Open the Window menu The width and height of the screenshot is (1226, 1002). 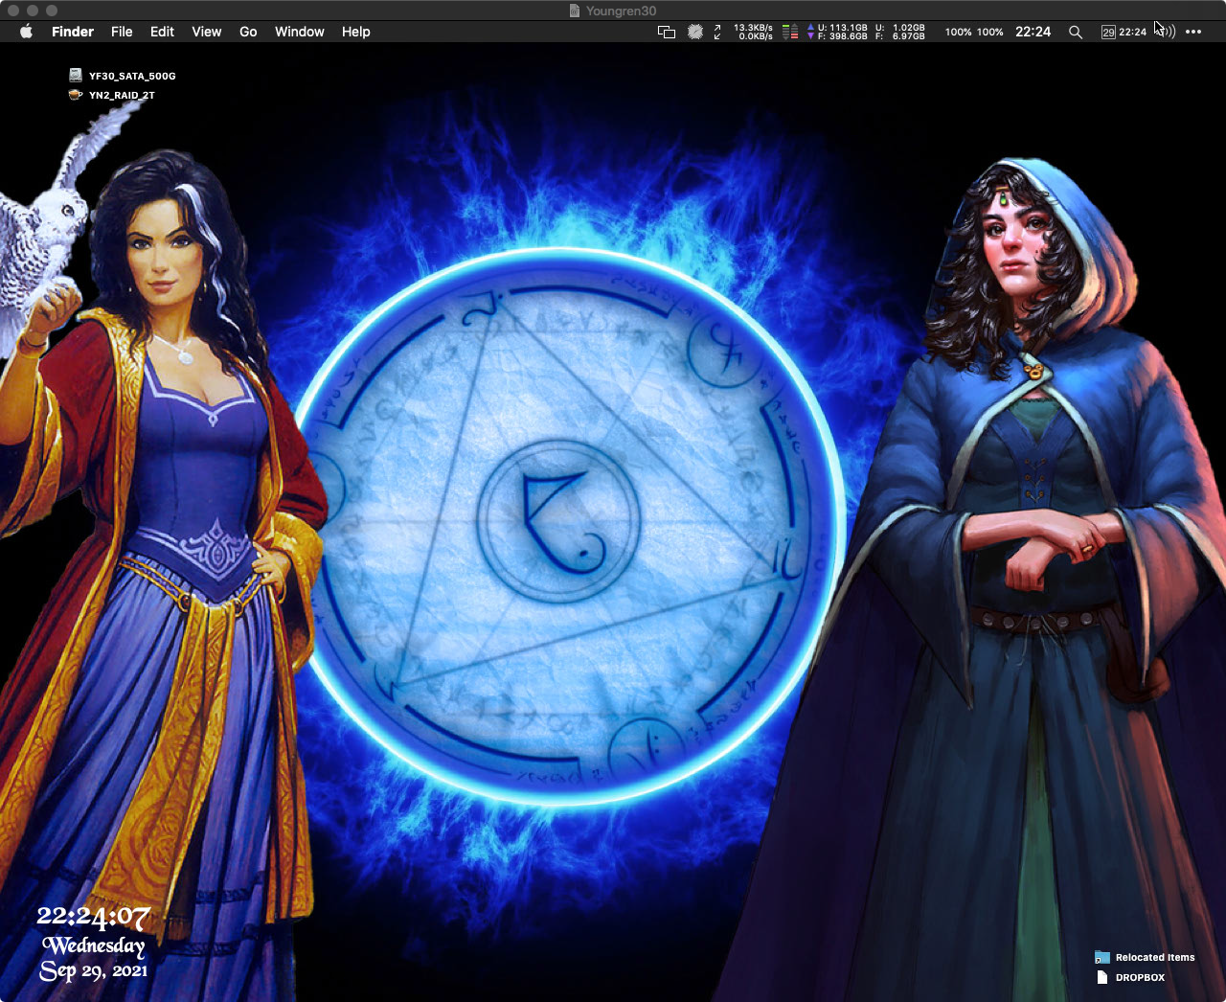(x=300, y=32)
